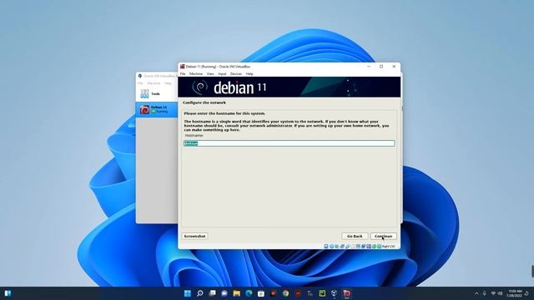Open taskbar Search

coord(200,293)
